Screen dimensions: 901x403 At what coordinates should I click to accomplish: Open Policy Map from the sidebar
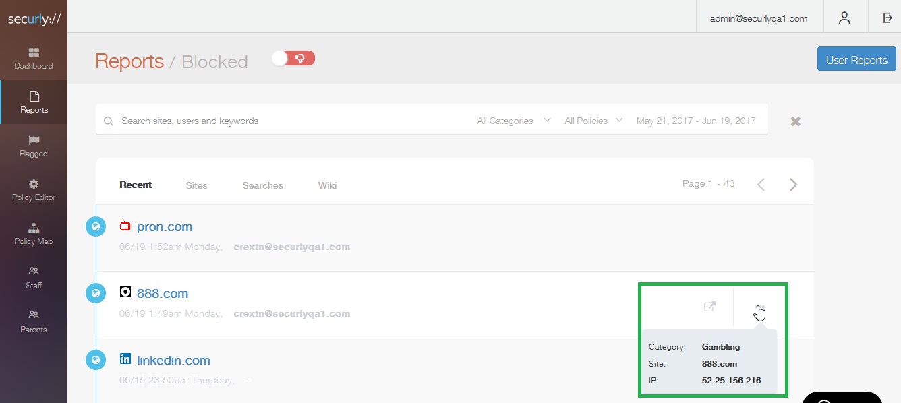34,234
